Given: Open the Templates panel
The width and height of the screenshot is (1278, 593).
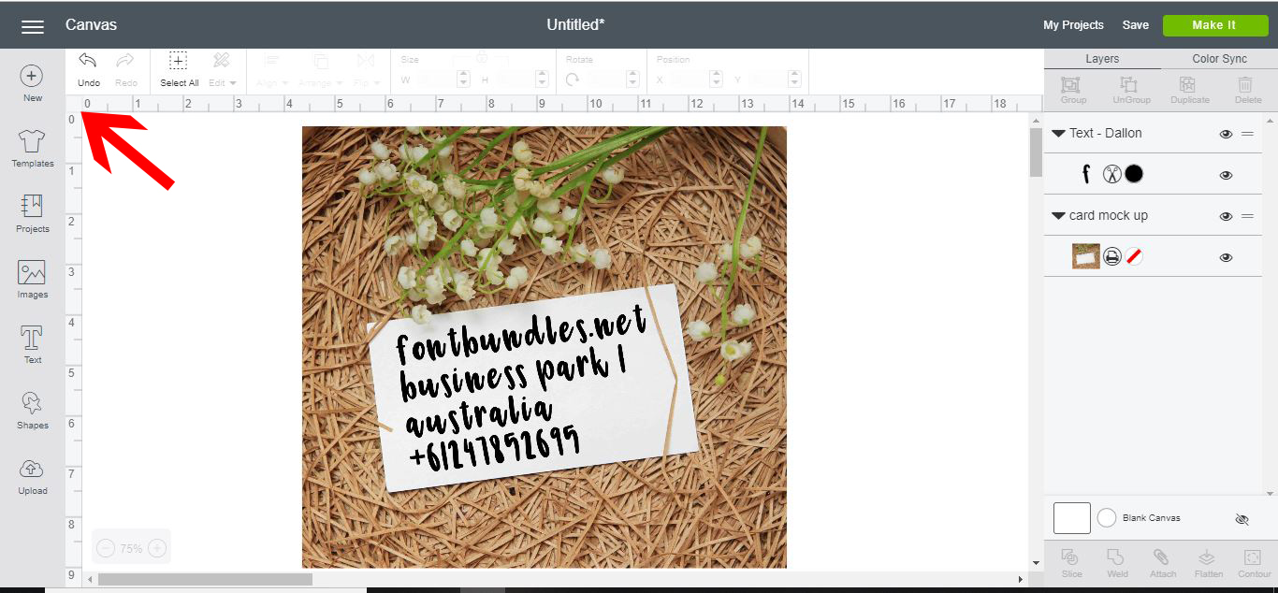Looking at the screenshot, I should tap(32, 149).
